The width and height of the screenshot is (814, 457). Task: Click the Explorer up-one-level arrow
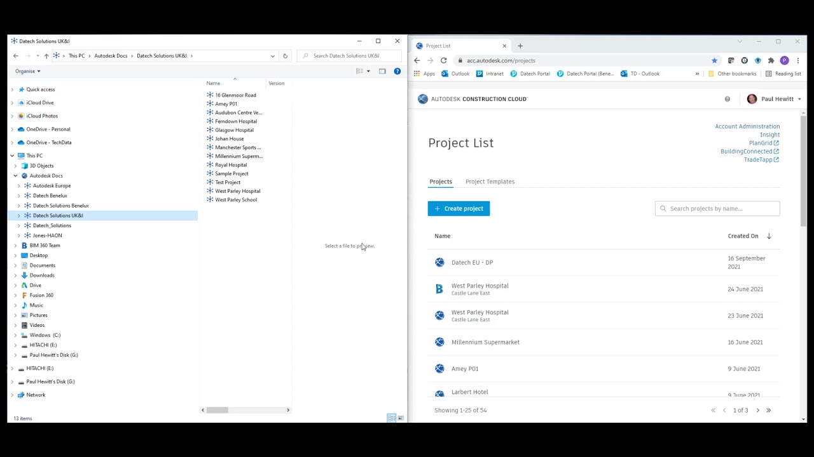coord(46,56)
